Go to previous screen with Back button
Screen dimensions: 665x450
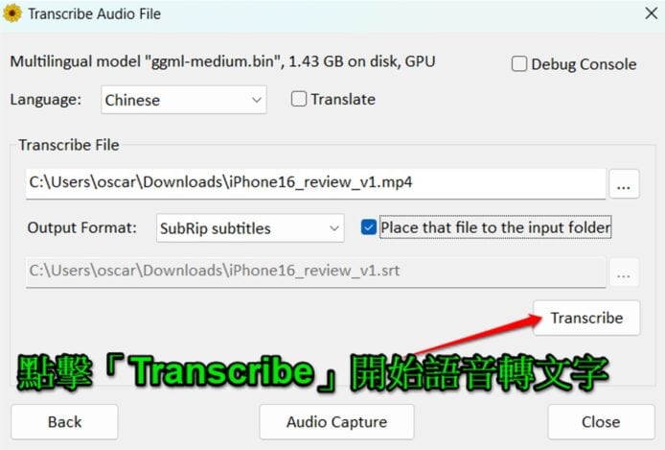[64, 422]
